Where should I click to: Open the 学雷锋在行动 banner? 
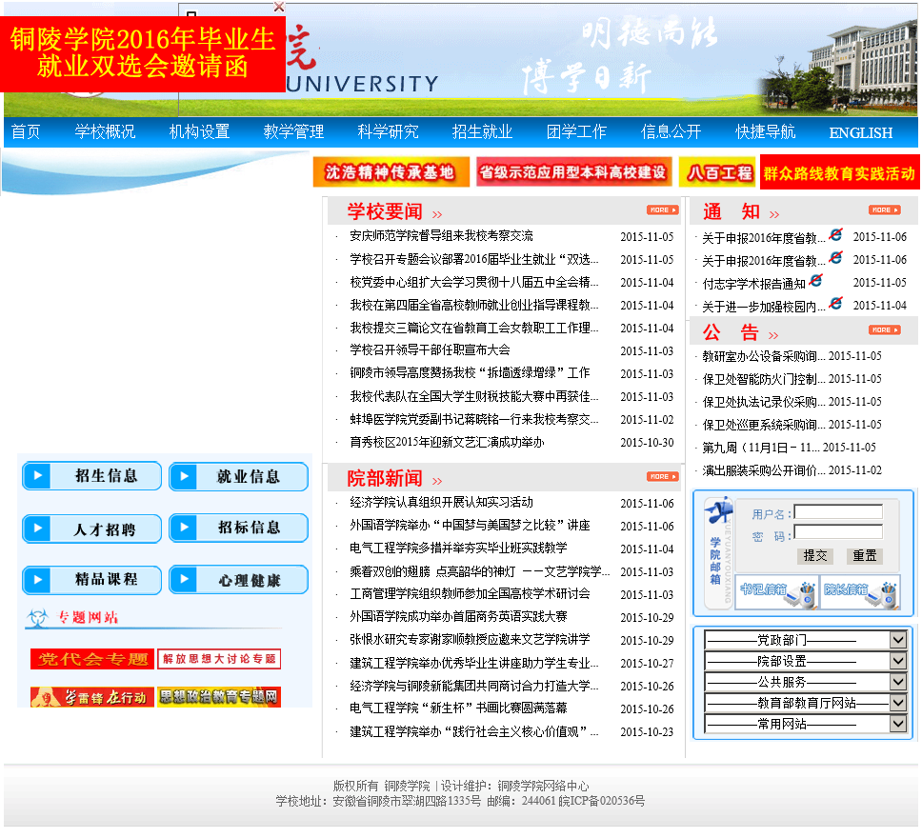tap(92, 697)
